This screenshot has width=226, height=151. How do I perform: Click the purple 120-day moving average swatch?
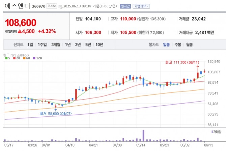[34, 58]
